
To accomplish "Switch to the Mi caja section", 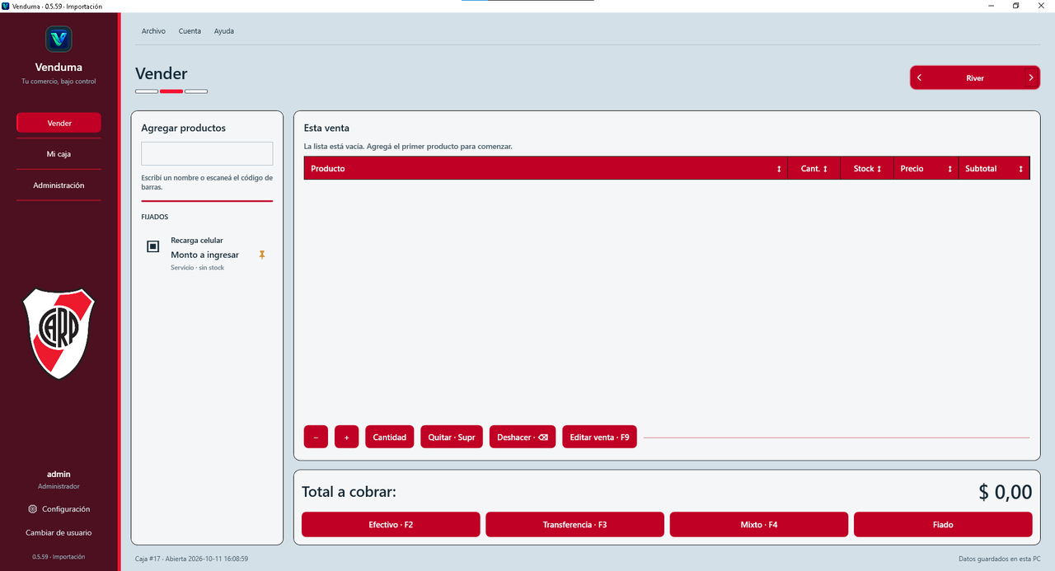I will 59,154.
